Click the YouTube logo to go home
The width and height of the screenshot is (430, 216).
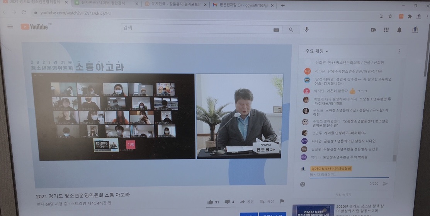[x=34, y=27]
